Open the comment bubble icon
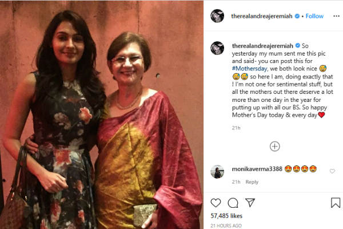 [x=233, y=203]
